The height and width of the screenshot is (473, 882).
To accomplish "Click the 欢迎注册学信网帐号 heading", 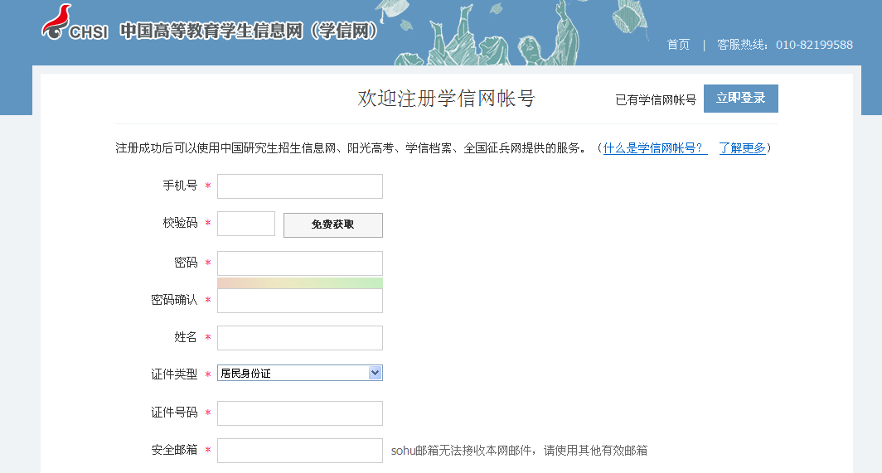I will [446, 99].
